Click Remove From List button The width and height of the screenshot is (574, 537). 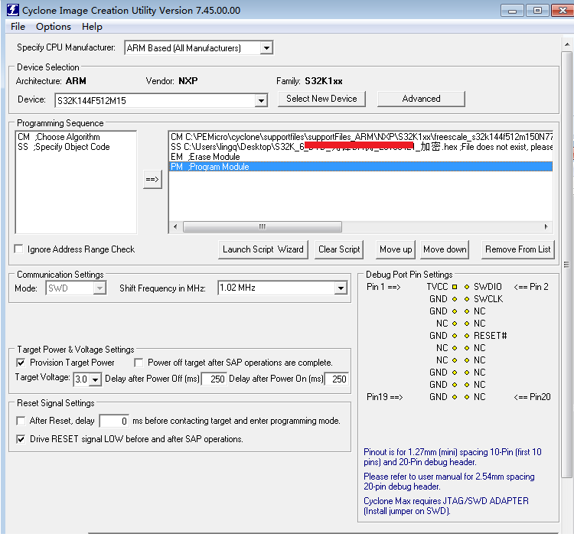tap(517, 249)
